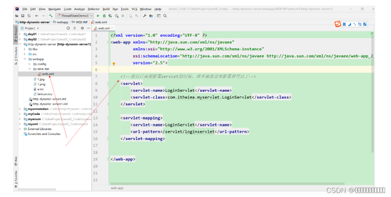Click the Open folder toolbar icon
This screenshot has width=391, height=197.
coord(17,16)
